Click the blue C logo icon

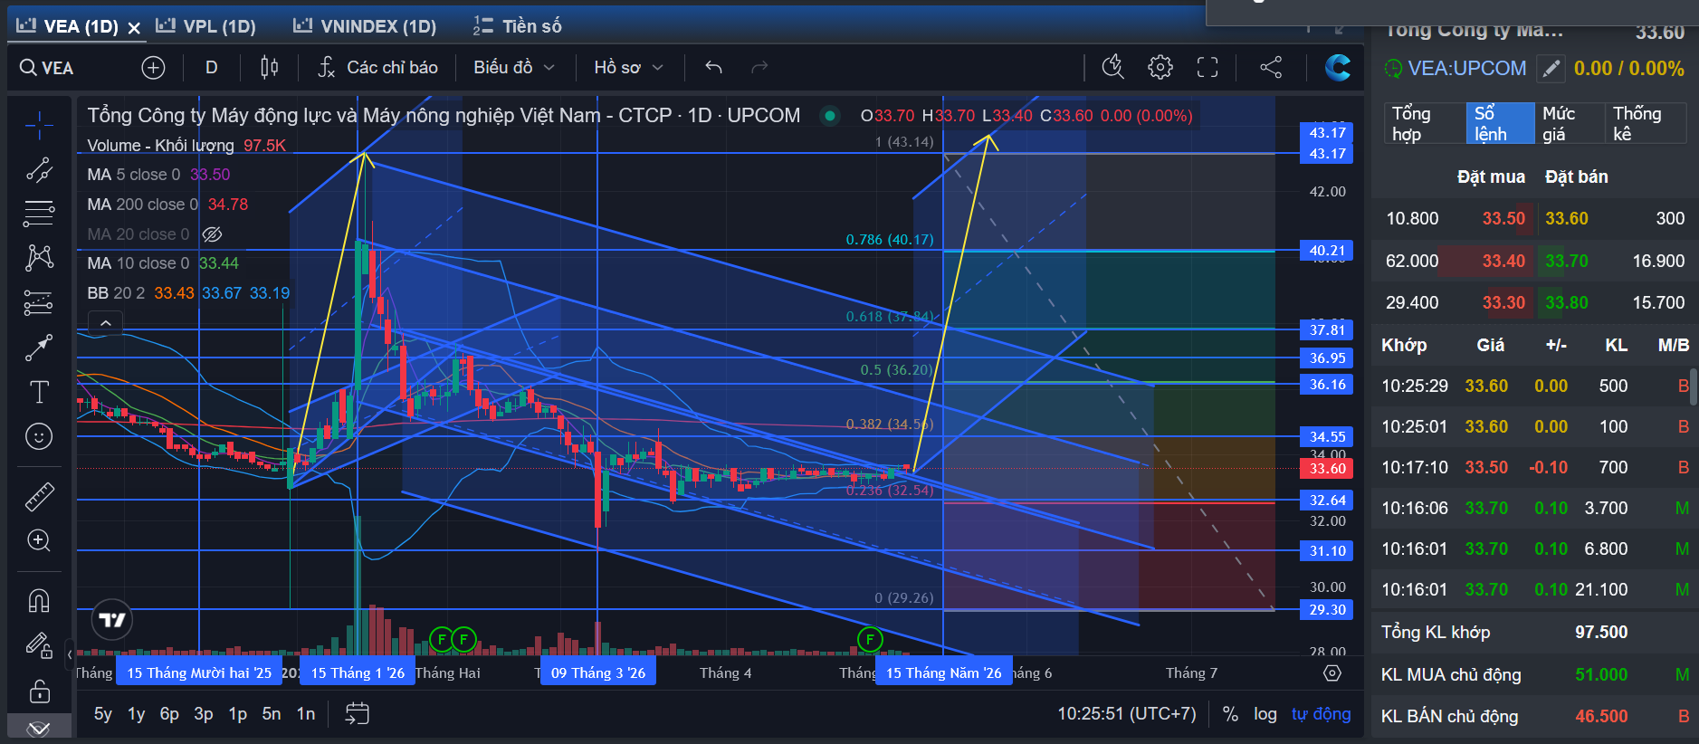1338,67
